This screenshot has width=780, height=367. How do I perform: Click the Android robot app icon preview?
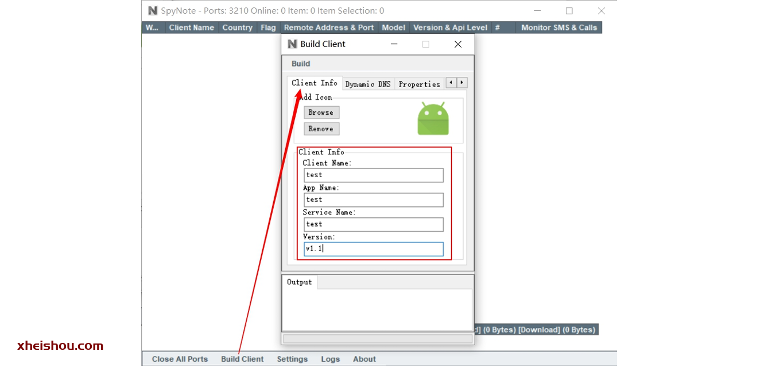(433, 119)
